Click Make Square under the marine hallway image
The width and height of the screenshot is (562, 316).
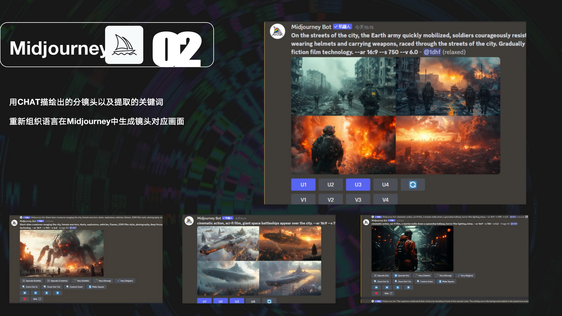[x=446, y=282]
